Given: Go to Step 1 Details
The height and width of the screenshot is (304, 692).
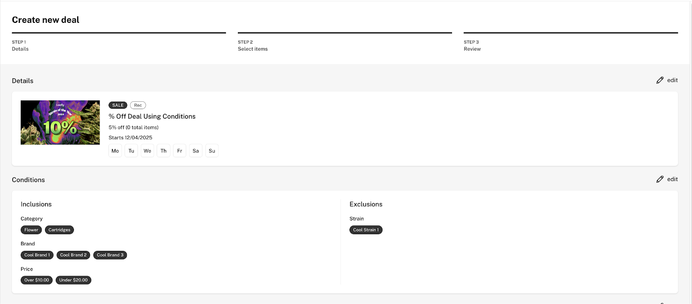Looking at the screenshot, I should pos(20,46).
